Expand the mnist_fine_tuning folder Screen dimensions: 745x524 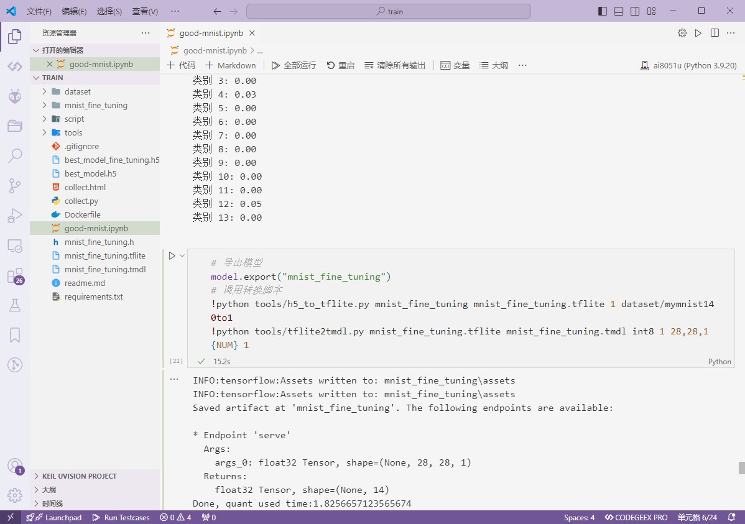(x=44, y=106)
